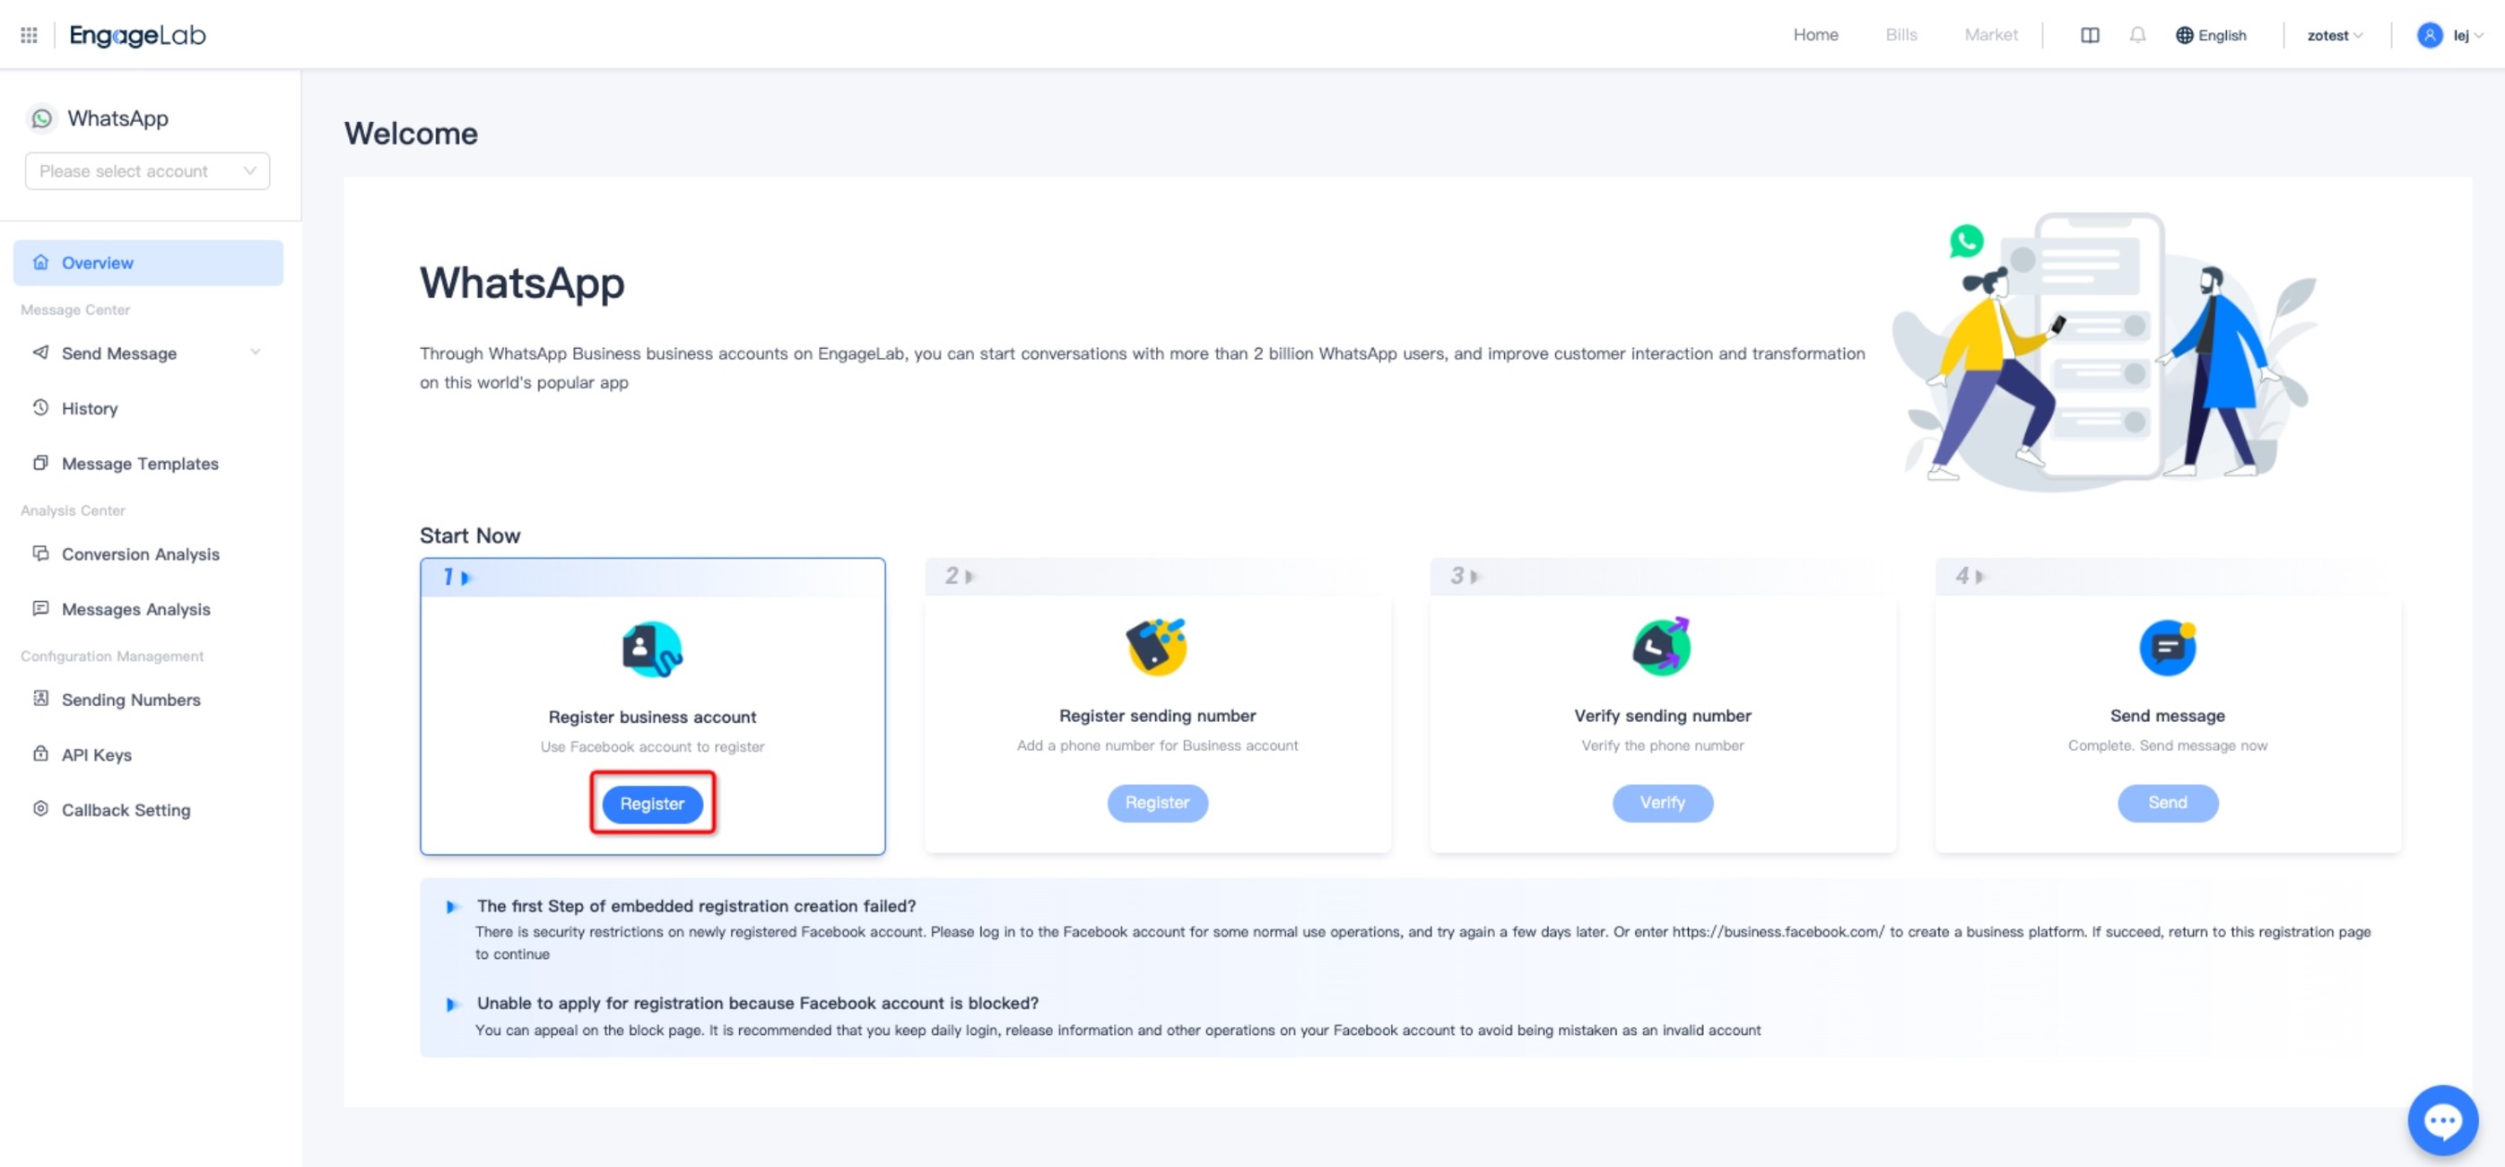Click the business.facebook.com URL text
Screen dimensions: 2505x1167
coord(1778,932)
